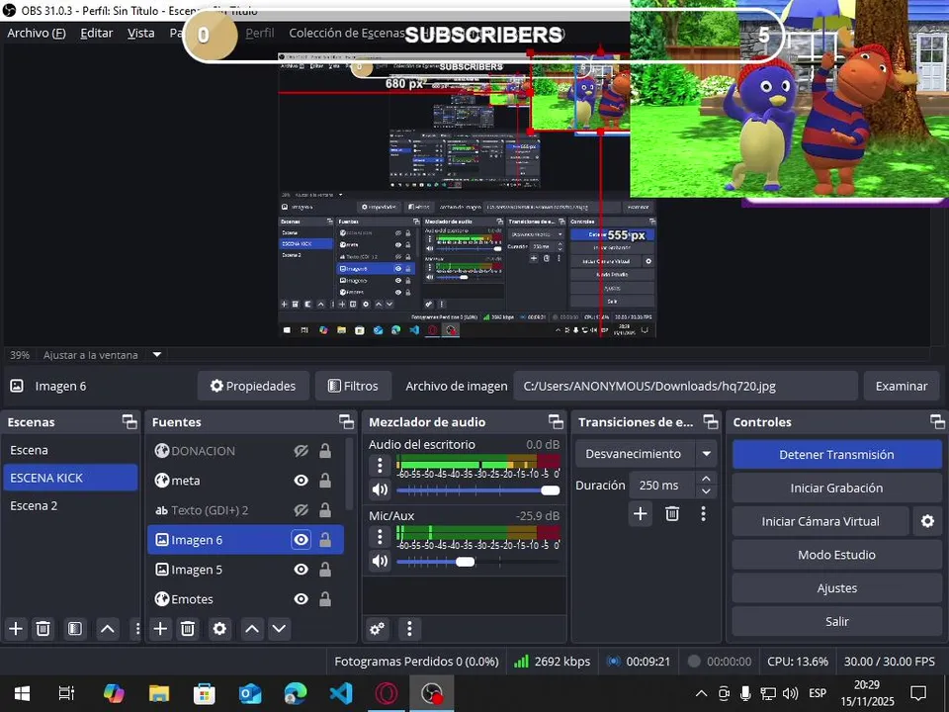Open source properties gear in Fuentes toolbar
Screen dimensions: 949x712
[219, 629]
